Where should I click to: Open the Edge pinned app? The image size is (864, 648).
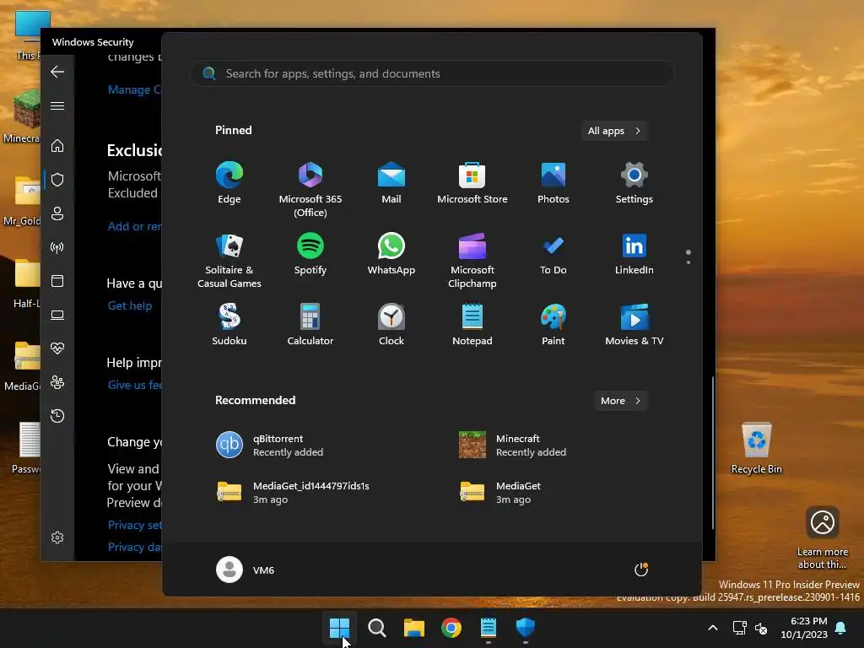(229, 183)
